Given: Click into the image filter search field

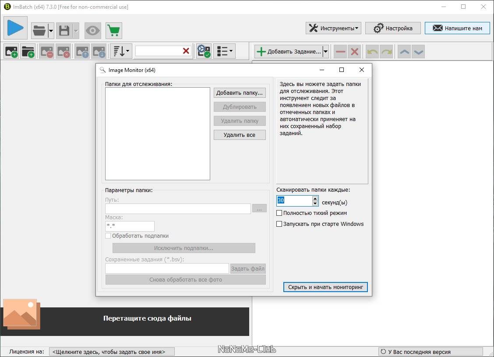Looking at the screenshot, I should [x=158, y=51].
